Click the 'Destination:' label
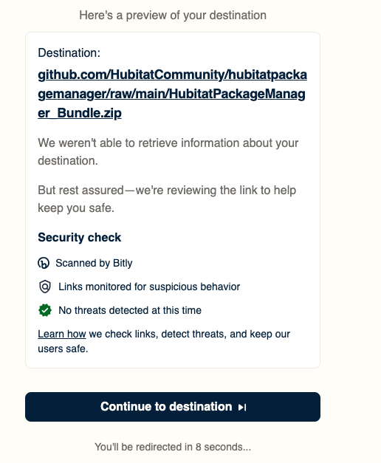The image size is (381, 463). click(69, 53)
